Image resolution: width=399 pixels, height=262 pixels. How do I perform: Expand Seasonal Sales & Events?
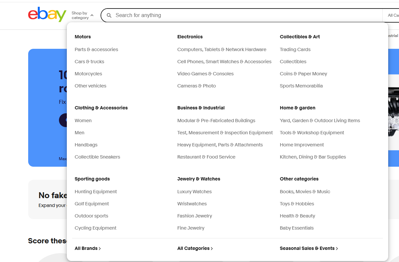[307, 248]
